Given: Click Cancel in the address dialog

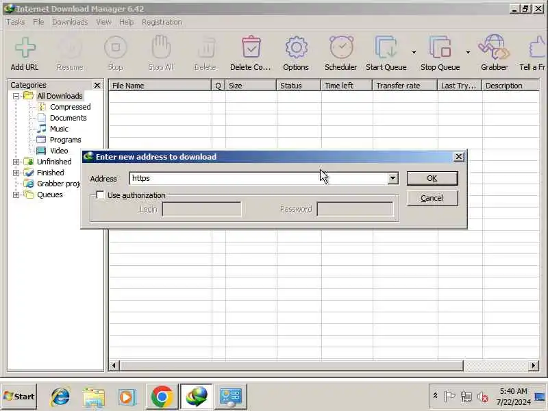Looking at the screenshot, I should point(432,198).
